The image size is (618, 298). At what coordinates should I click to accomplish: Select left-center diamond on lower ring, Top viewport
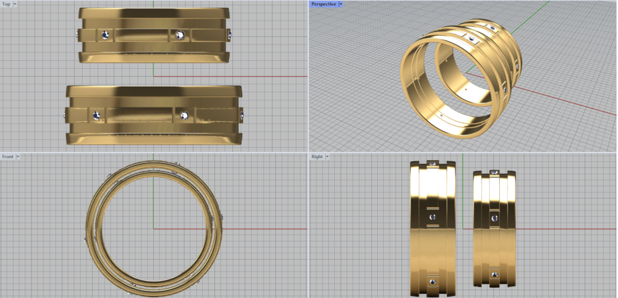coord(95,115)
